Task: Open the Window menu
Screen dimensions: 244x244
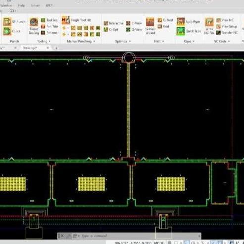Action: [x=6, y=5]
